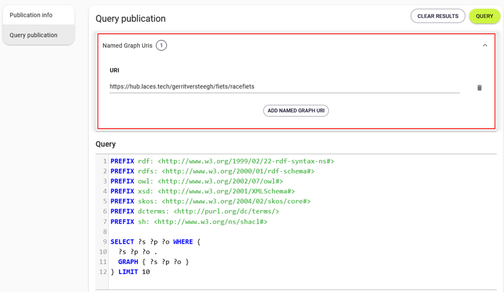
Task: Click the Named Graph Uris count badge
Action: [x=162, y=45]
